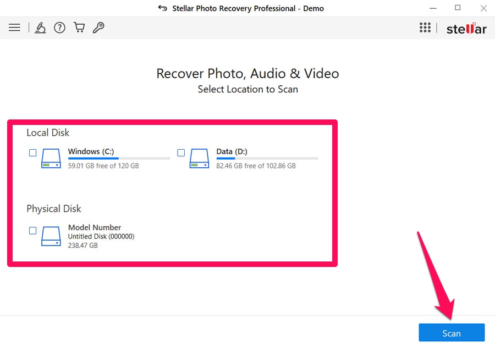Select the Untitled Disk physical drive icon
This screenshot has width=495, height=349.
click(x=51, y=236)
